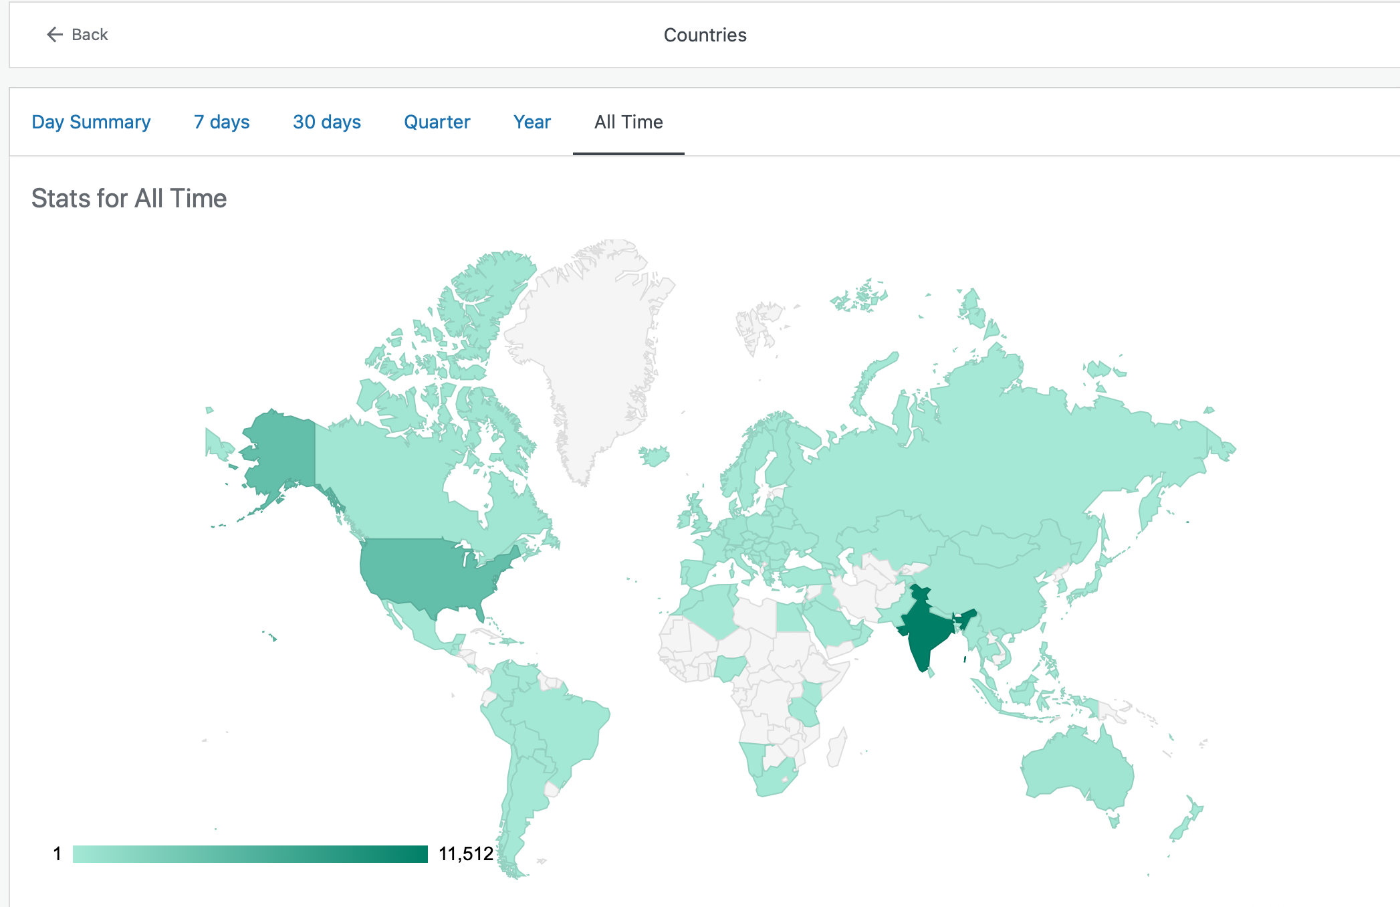Viewport: 1400px width, 907px height.
Task: Click the back arrow icon
Action: click(54, 35)
